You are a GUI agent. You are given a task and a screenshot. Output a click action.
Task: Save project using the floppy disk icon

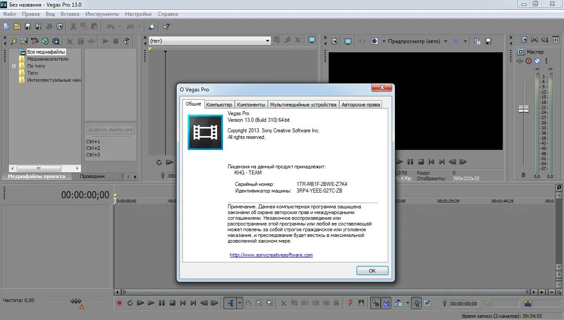[28, 26]
